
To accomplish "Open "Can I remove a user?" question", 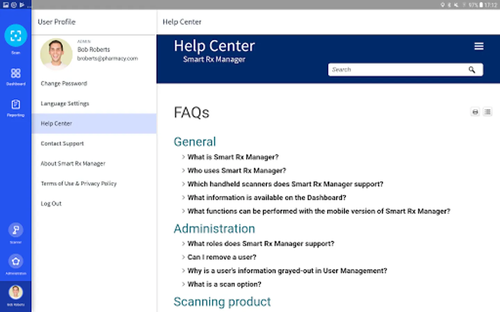I will click(222, 257).
